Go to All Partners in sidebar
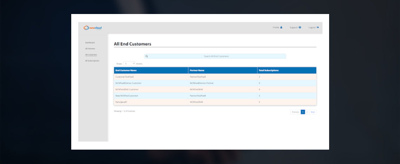 90,49
